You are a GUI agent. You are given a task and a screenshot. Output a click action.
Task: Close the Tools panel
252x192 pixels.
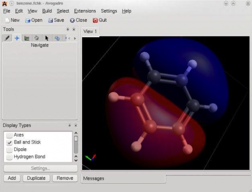74,29
